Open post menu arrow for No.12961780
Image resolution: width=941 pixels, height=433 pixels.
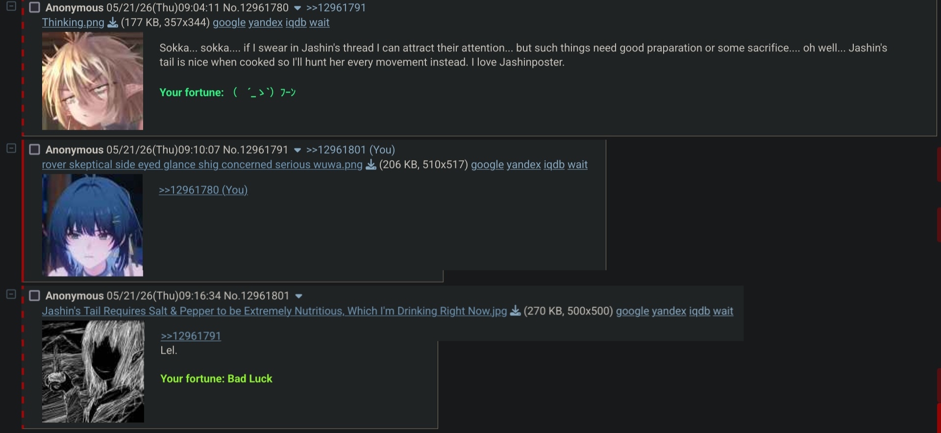tap(297, 8)
